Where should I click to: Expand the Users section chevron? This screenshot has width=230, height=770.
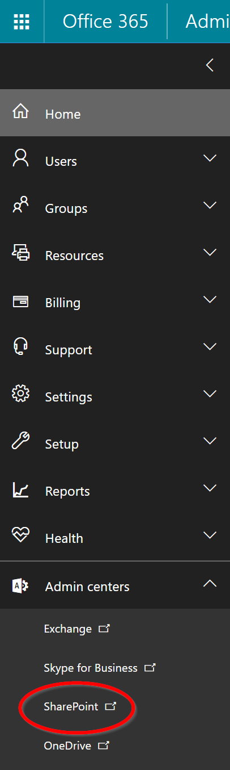pyautogui.click(x=210, y=158)
